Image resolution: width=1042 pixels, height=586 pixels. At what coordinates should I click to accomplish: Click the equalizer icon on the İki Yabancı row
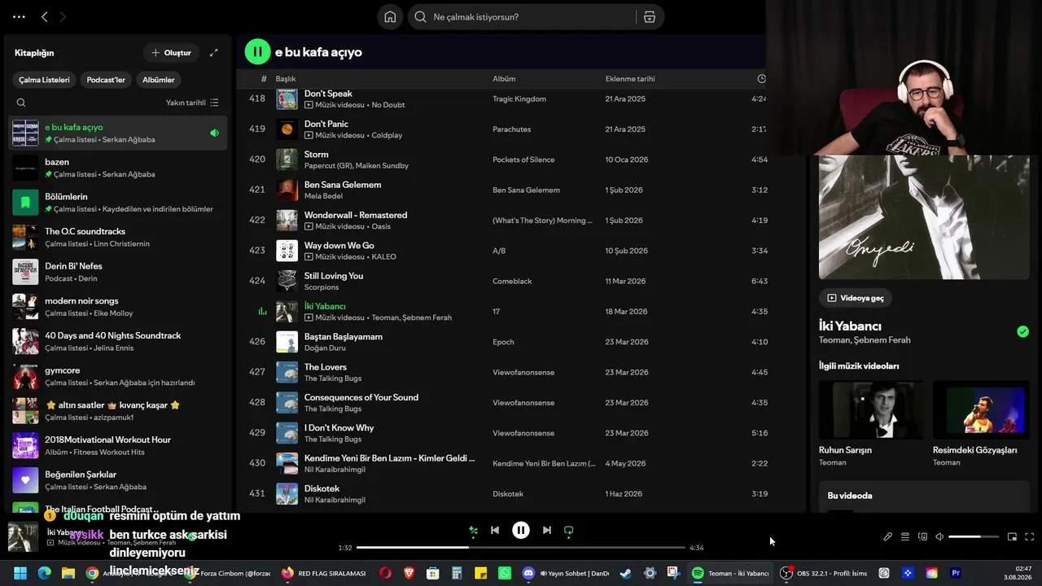click(262, 312)
